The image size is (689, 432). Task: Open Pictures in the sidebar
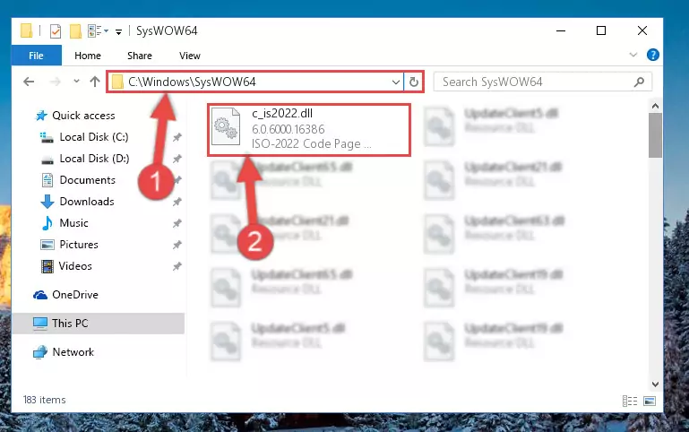click(x=79, y=245)
